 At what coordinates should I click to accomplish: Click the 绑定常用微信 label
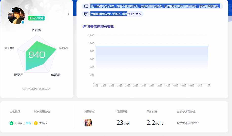tap(42, 112)
